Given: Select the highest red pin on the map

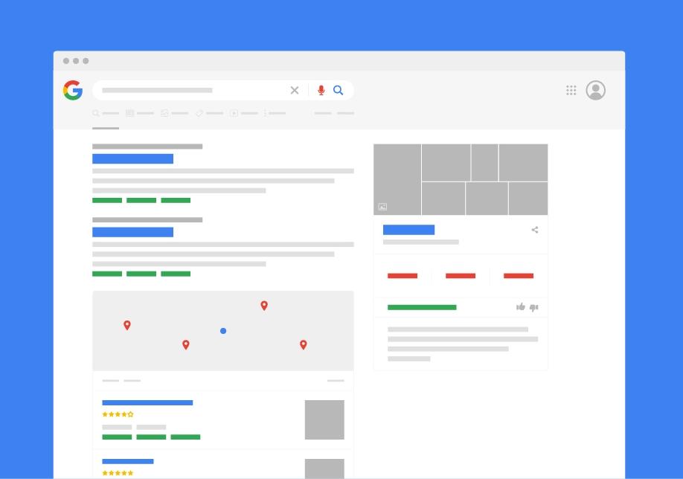Looking at the screenshot, I should pyautogui.click(x=264, y=306).
